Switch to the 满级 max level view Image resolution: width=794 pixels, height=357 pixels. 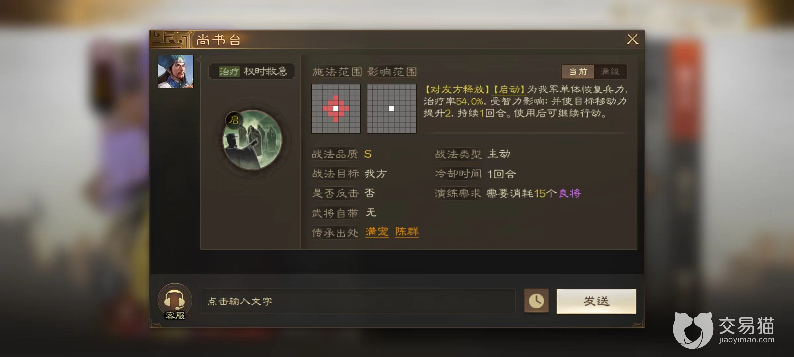coord(610,72)
